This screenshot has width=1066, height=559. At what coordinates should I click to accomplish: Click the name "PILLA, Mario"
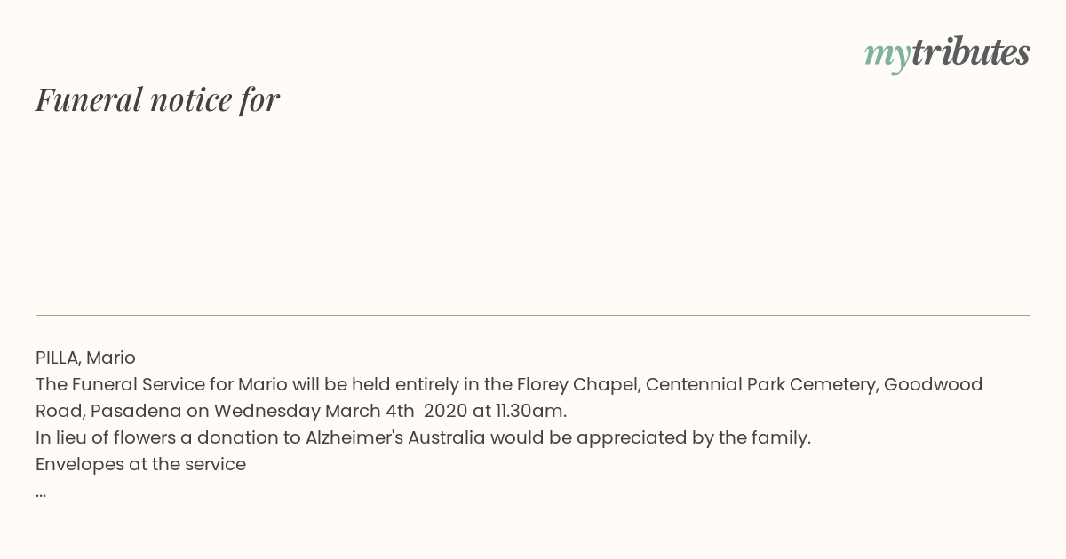[85, 358]
